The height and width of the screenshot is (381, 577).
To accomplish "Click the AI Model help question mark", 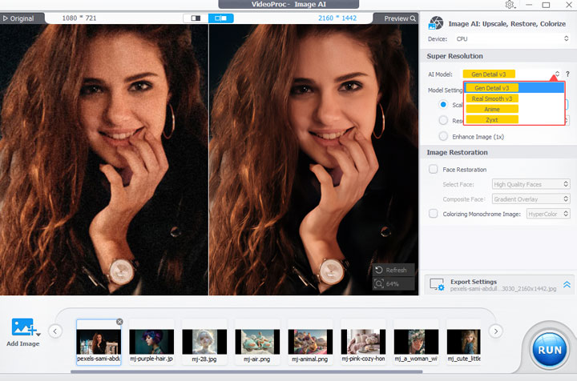I will click(x=567, y=74).
